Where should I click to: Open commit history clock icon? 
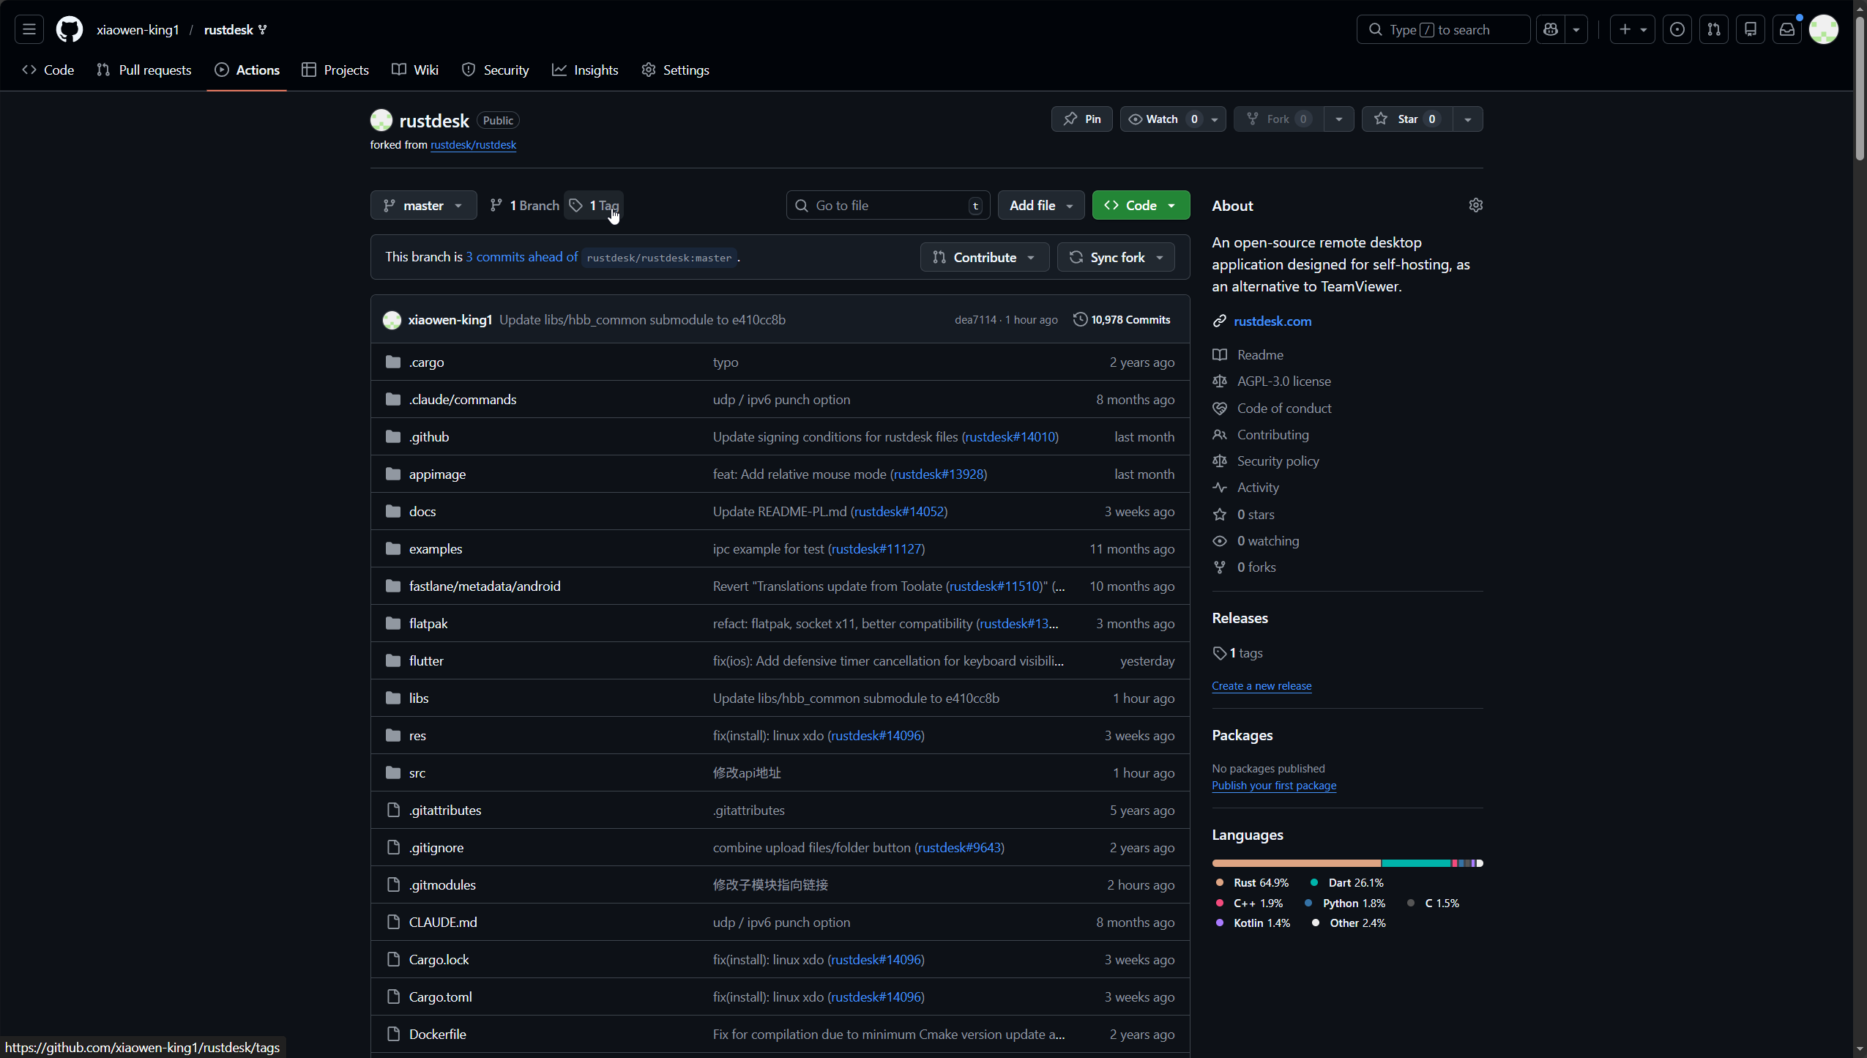[x=1080, y=319]
